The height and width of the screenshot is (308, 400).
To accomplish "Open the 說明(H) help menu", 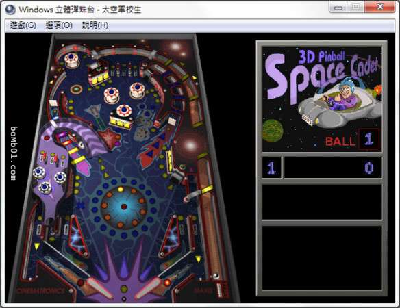I will coord(95,25).
